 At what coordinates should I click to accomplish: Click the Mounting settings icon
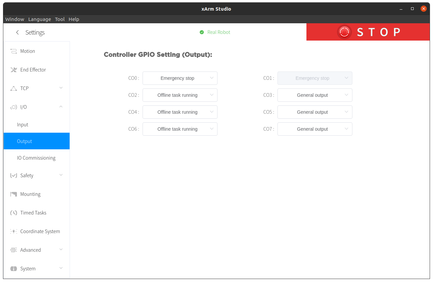click(13, 194)
